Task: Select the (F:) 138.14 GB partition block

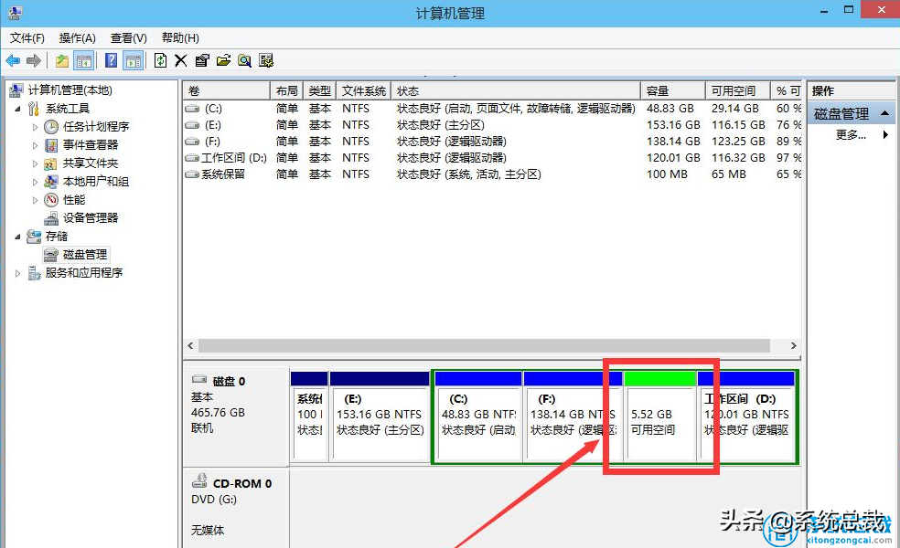Action: (x=573, y=416)
